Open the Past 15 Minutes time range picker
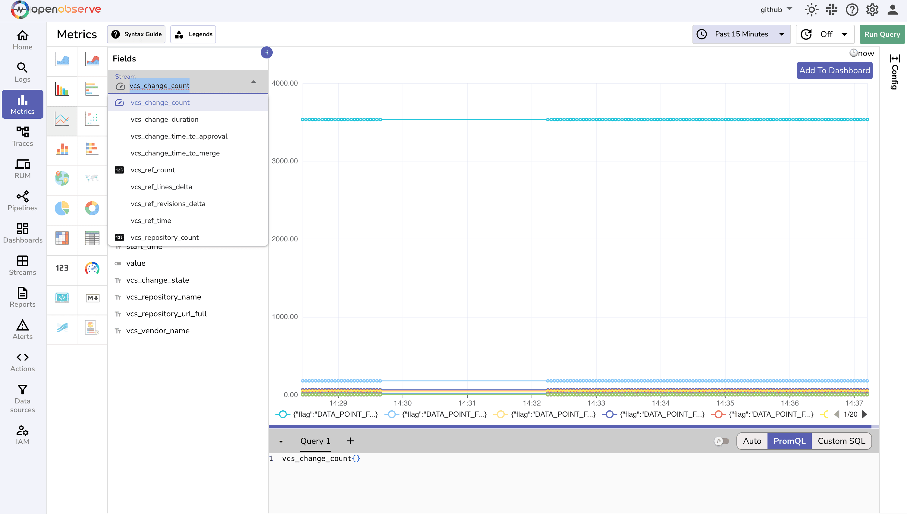The width and height of the screenshot is (907, 514). pos(741,34)
